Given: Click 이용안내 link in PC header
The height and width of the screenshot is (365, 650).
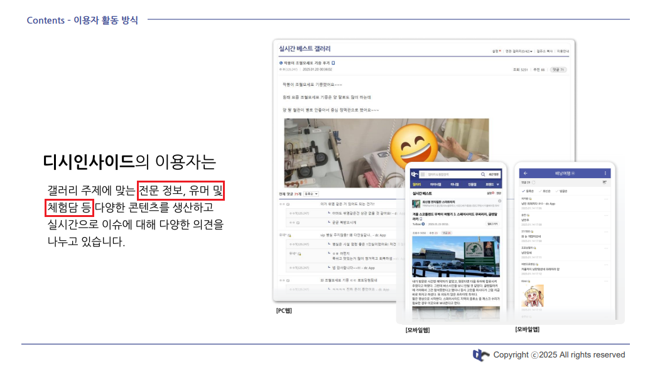Looking at the screenshot, I should (563, 51).
